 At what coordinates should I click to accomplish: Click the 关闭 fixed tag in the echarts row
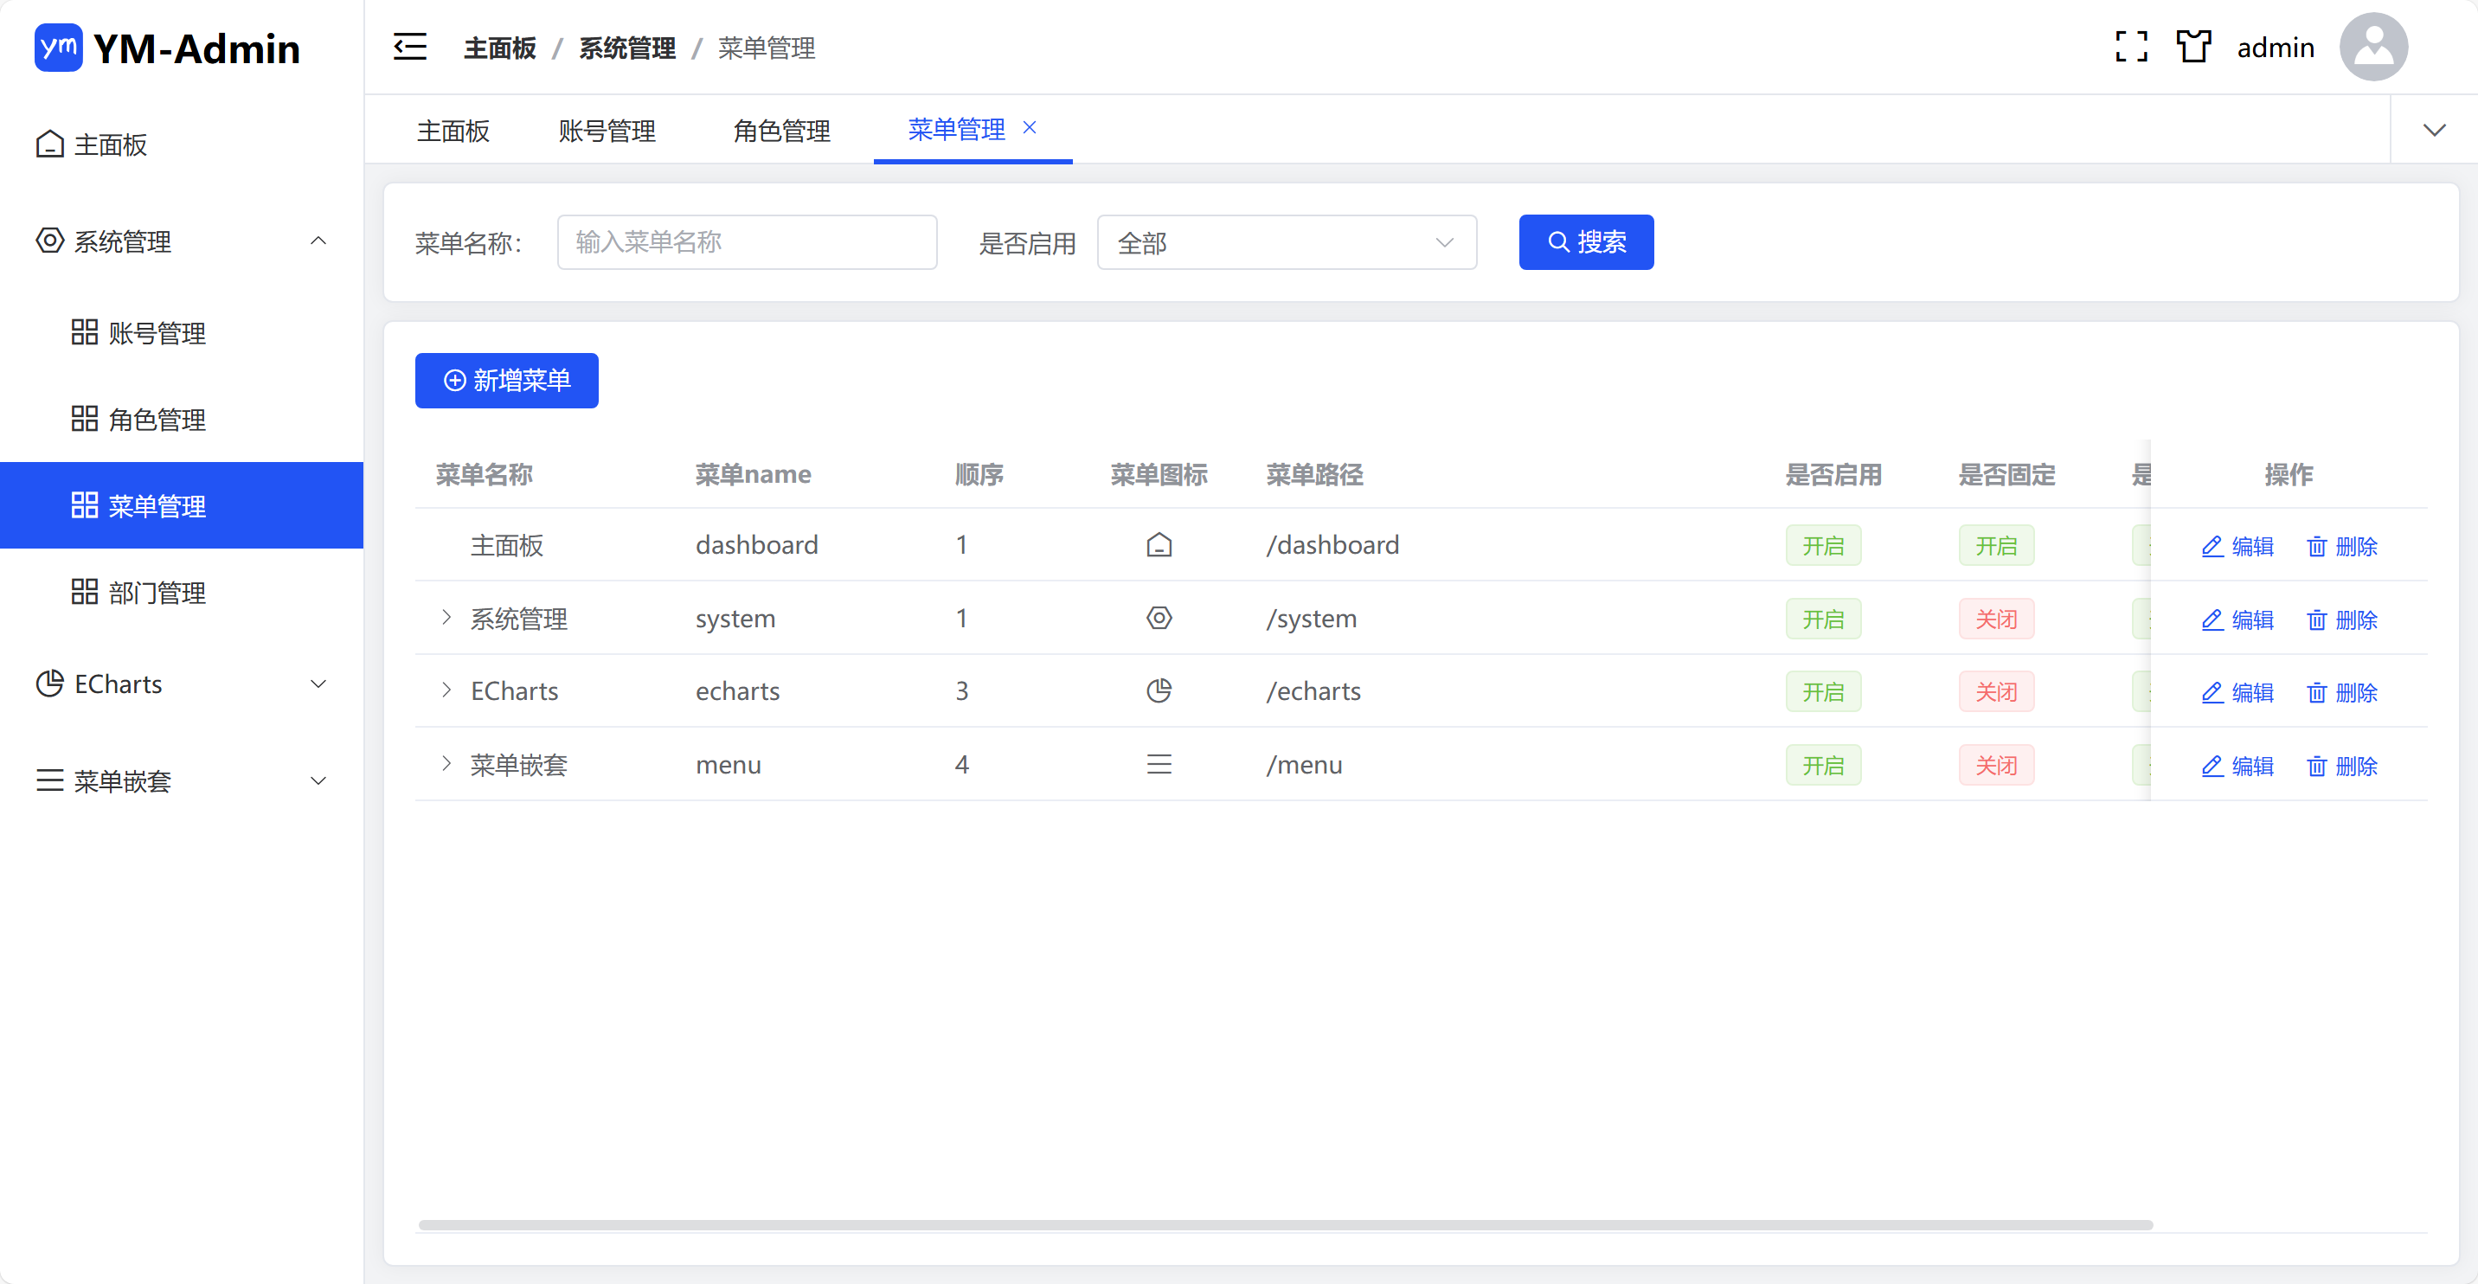(x=1995, y=691)
